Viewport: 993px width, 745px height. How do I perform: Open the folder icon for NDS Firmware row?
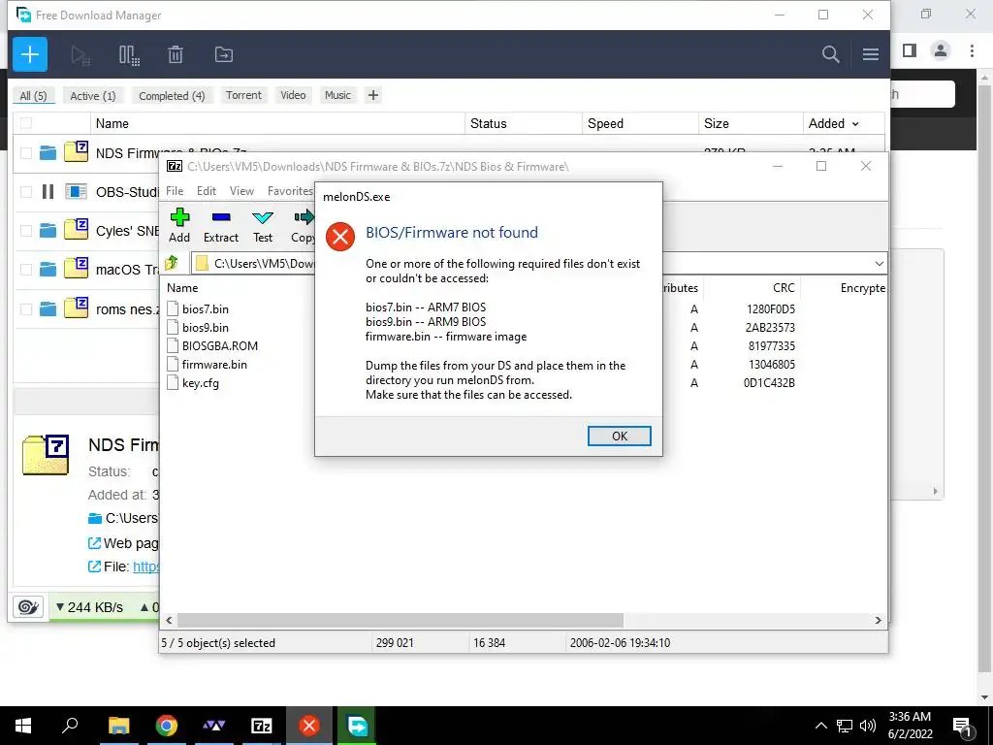pos(48,152)
